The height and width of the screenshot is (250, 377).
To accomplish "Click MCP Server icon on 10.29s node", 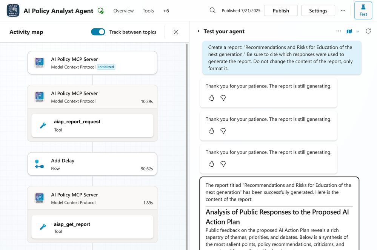I will click(x=39, y=97).
